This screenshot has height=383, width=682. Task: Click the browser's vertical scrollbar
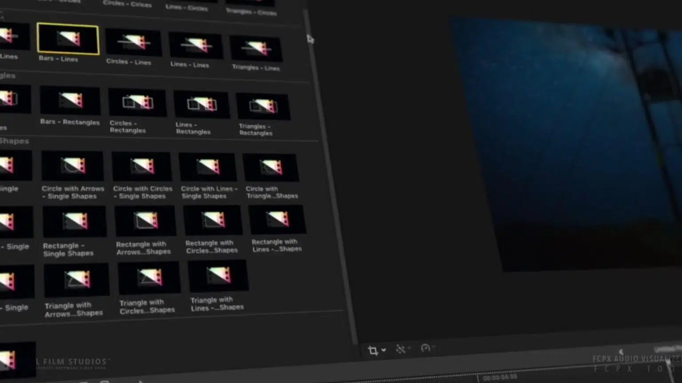(331, 177)
